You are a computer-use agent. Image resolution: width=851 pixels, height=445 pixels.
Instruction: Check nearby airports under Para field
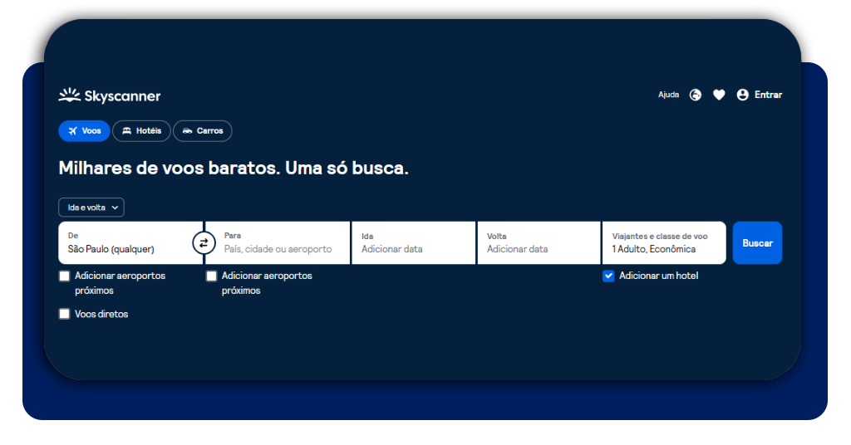(x=212, y=276)
